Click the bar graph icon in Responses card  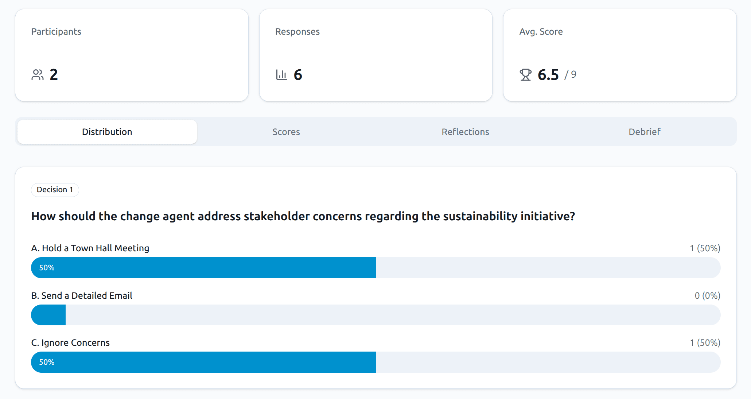pos(281,74)
